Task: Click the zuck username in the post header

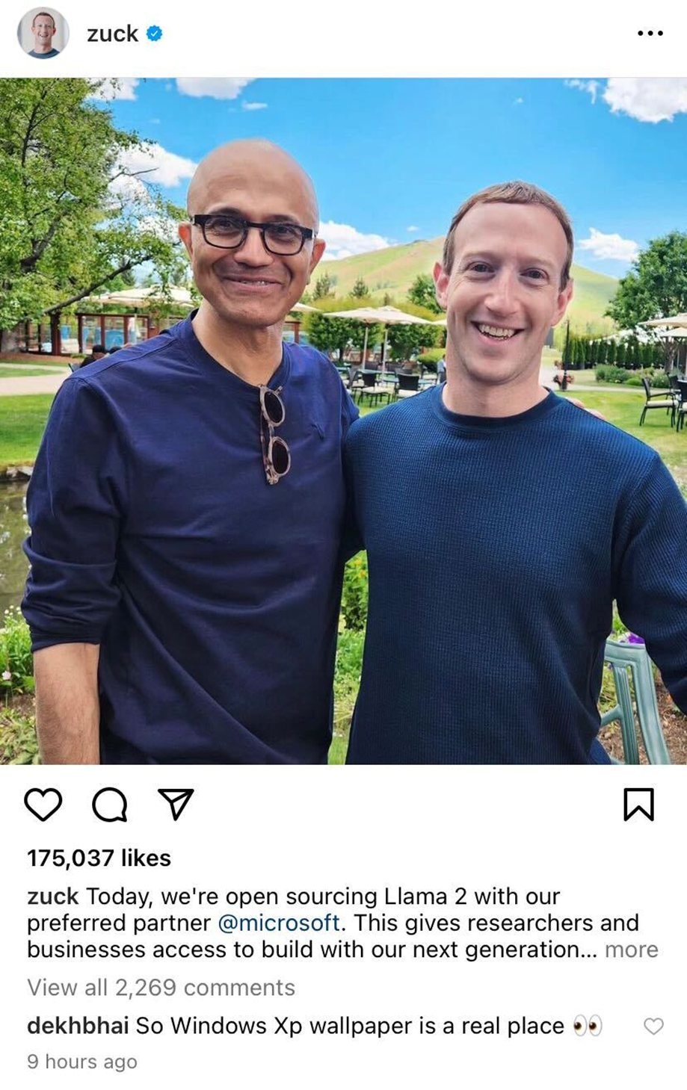Action: [112, 34]
